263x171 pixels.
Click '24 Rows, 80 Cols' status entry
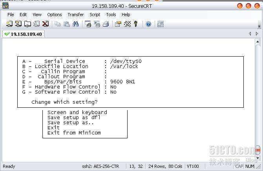(x=165, y=166)
